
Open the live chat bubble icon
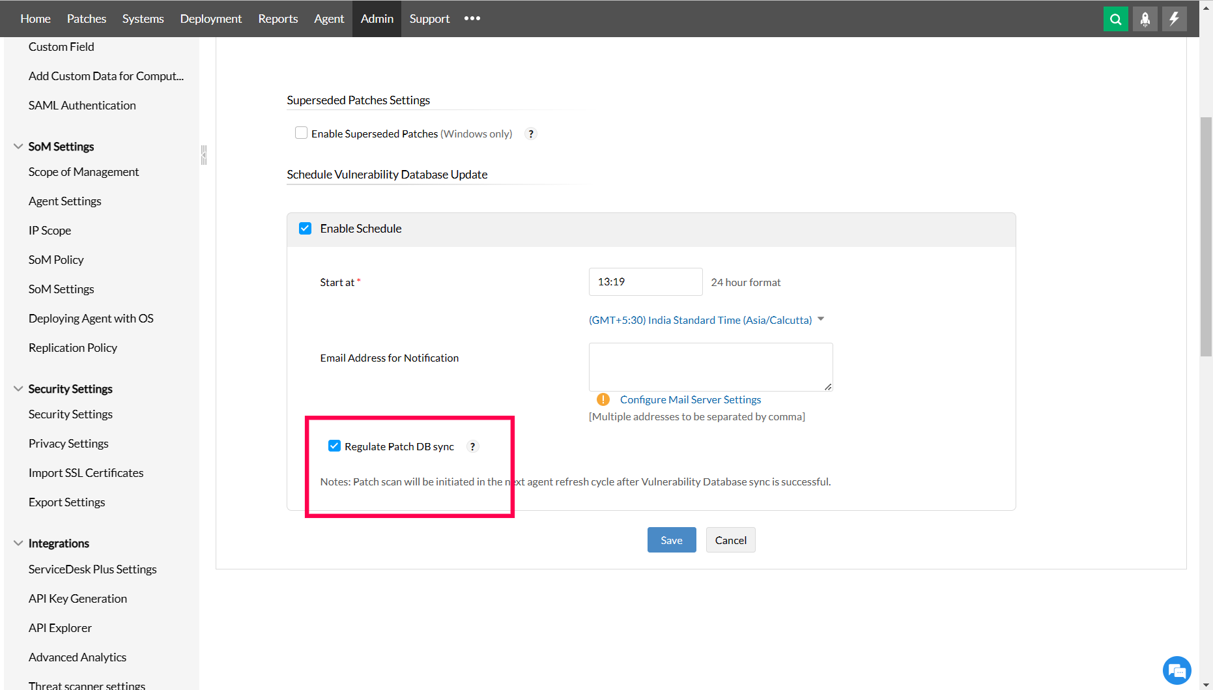[x=1177, y=670]
